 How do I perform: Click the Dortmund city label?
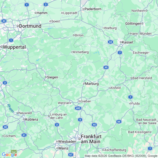pos(30,26)
